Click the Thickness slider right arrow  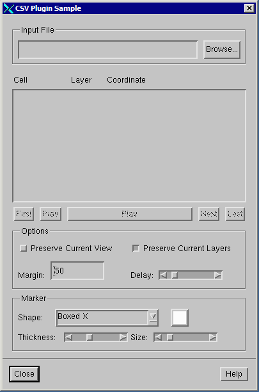tap(123, 338)
